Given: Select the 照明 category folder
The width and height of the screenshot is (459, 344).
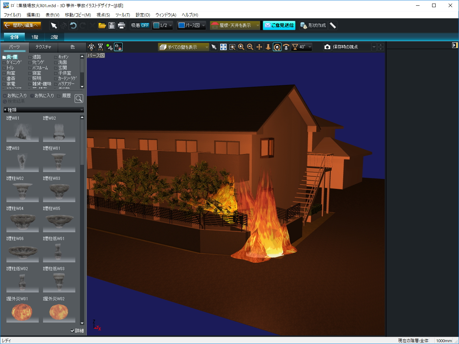Looking at the screenshot, I should point(34,78).
